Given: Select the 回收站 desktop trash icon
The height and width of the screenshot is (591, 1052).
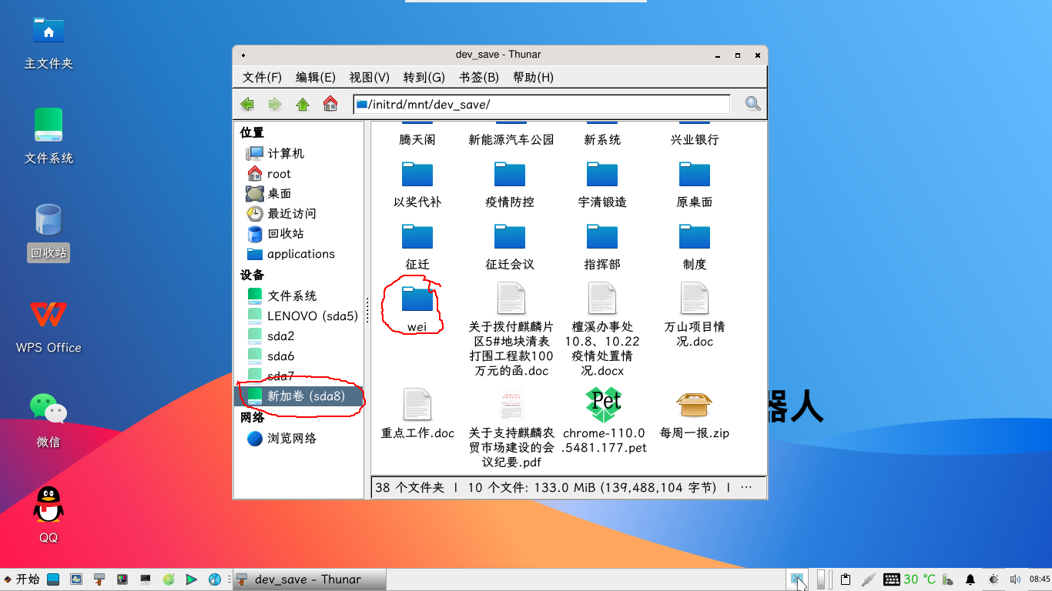Looking at the screenshot, I should [49, 232].
